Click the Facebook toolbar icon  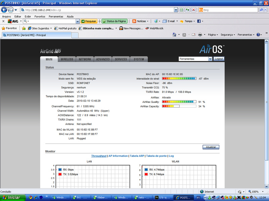(x=199, y=21)
